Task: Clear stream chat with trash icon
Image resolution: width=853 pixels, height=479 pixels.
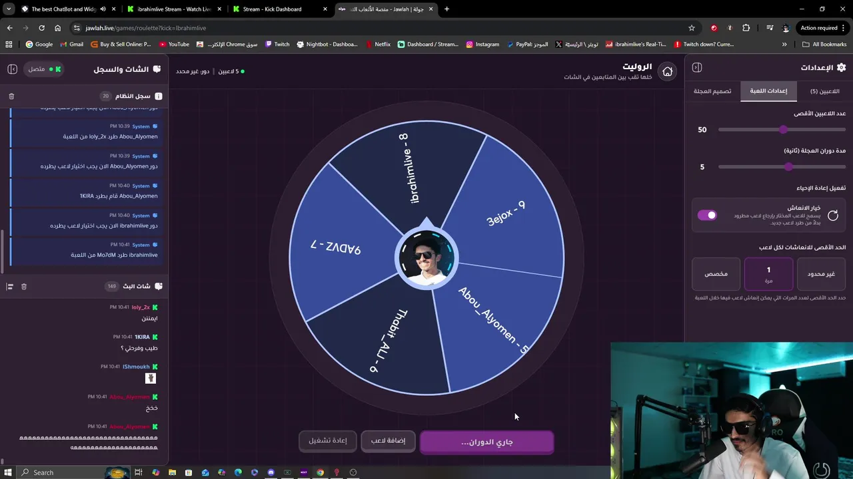Action: tap(24, 286)
